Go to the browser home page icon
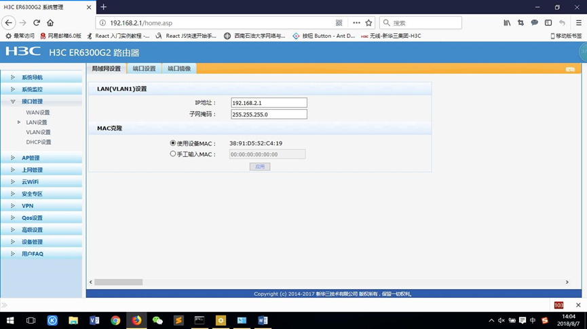Screen dimensions: 587x329 click(x=50, y=23)
